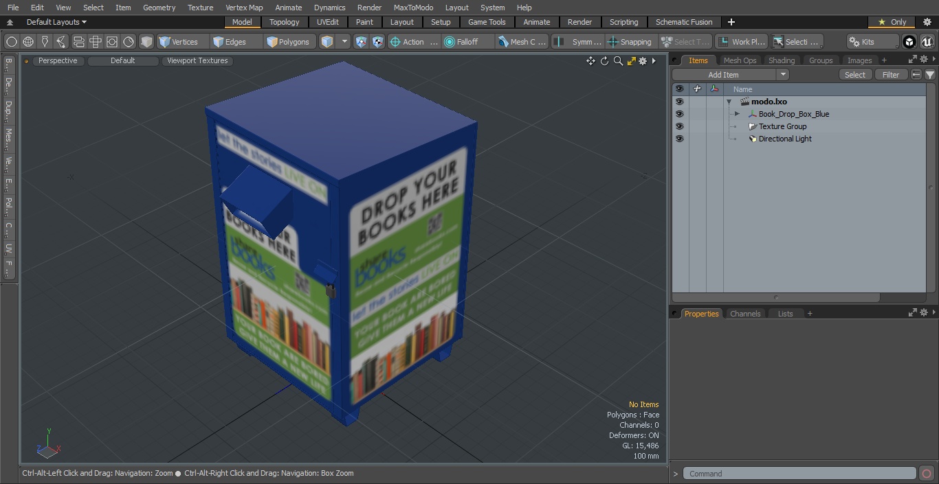Switch to the Shading tab

(782, 60)
